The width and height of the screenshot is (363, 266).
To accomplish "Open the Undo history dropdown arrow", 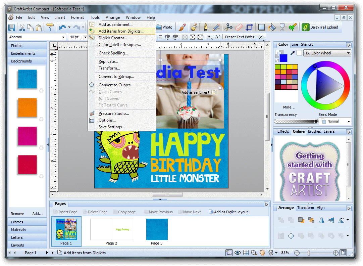I will [69, 28].
